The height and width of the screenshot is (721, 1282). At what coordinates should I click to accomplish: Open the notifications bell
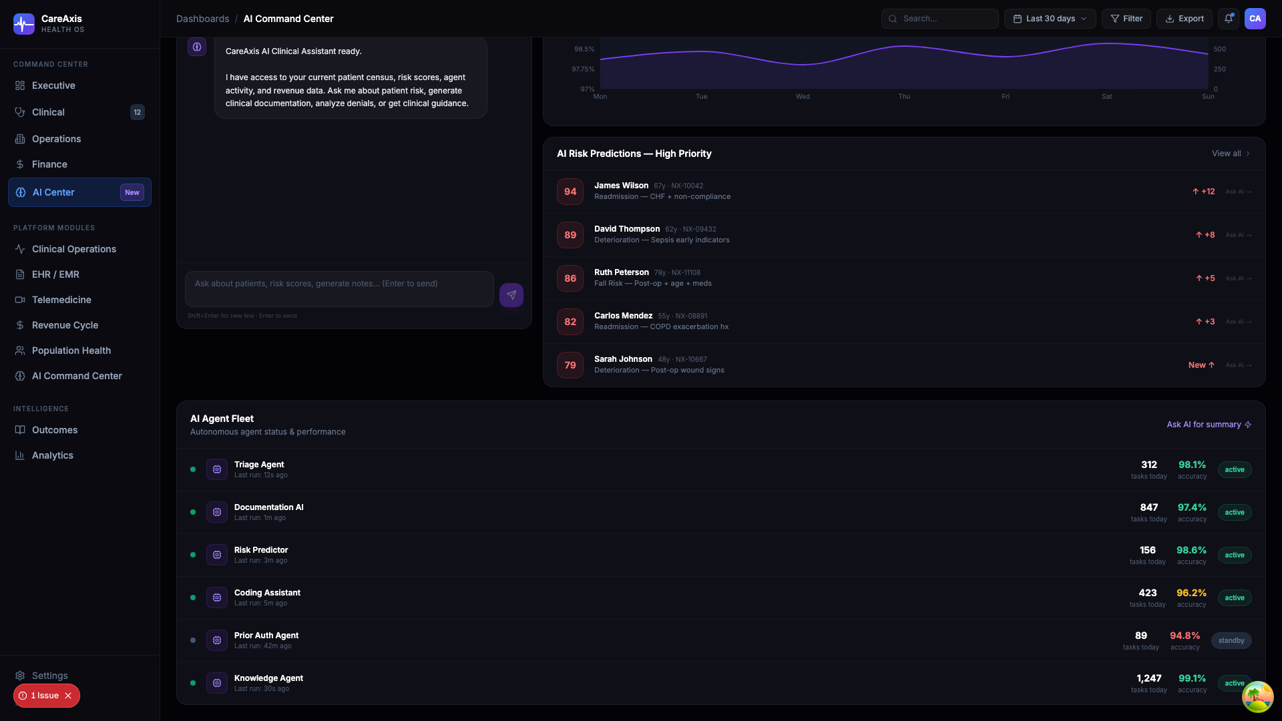coord(1229,19)
